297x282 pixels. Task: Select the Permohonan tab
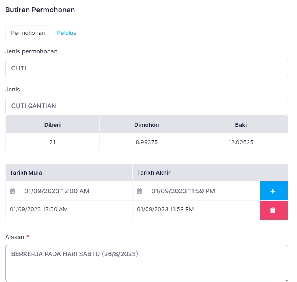tap(28, 33)
